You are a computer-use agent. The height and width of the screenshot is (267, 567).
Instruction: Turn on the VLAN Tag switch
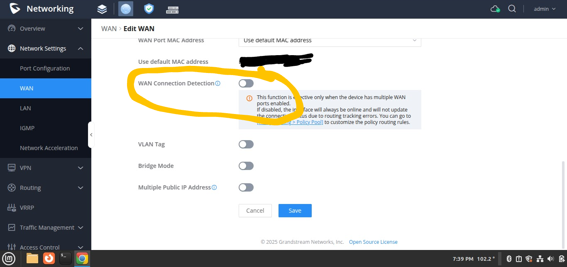[246, 144]
